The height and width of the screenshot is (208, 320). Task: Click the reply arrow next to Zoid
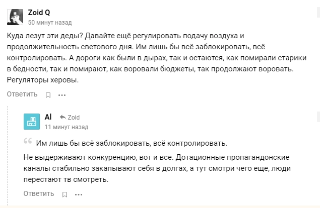(x=63, y=118)
